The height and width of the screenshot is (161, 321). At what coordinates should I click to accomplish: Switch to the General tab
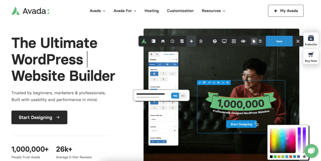[152, 64]
